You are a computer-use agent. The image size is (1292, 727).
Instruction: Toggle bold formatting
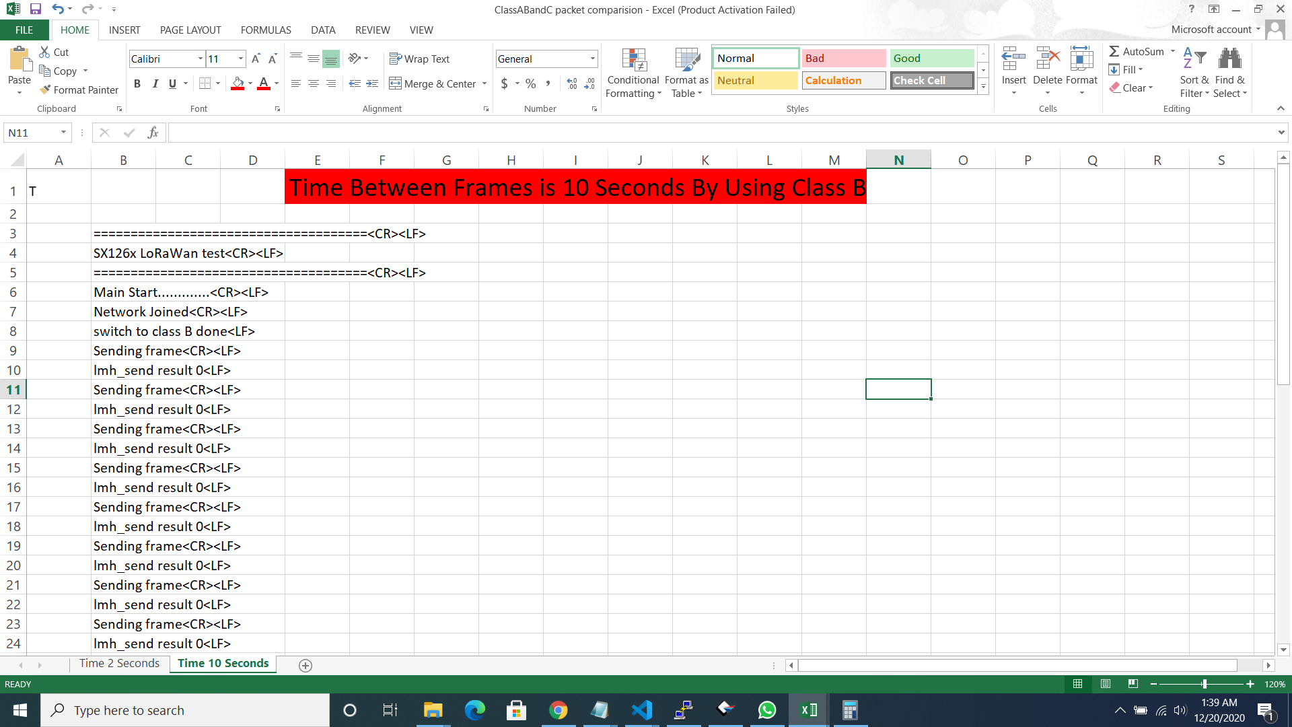click(x=137, y=83)
